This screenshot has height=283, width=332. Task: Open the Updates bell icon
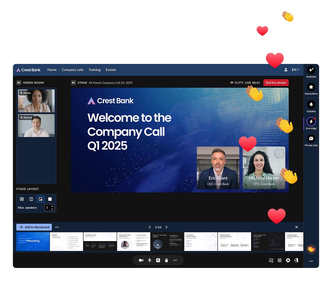311,104
